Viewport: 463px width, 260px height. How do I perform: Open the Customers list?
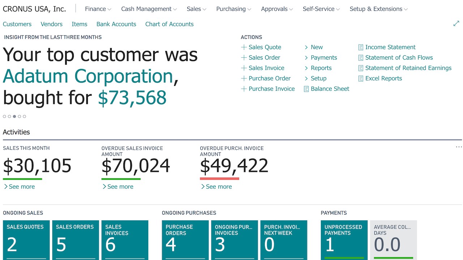pyautogui.click(x=17, y=24)
